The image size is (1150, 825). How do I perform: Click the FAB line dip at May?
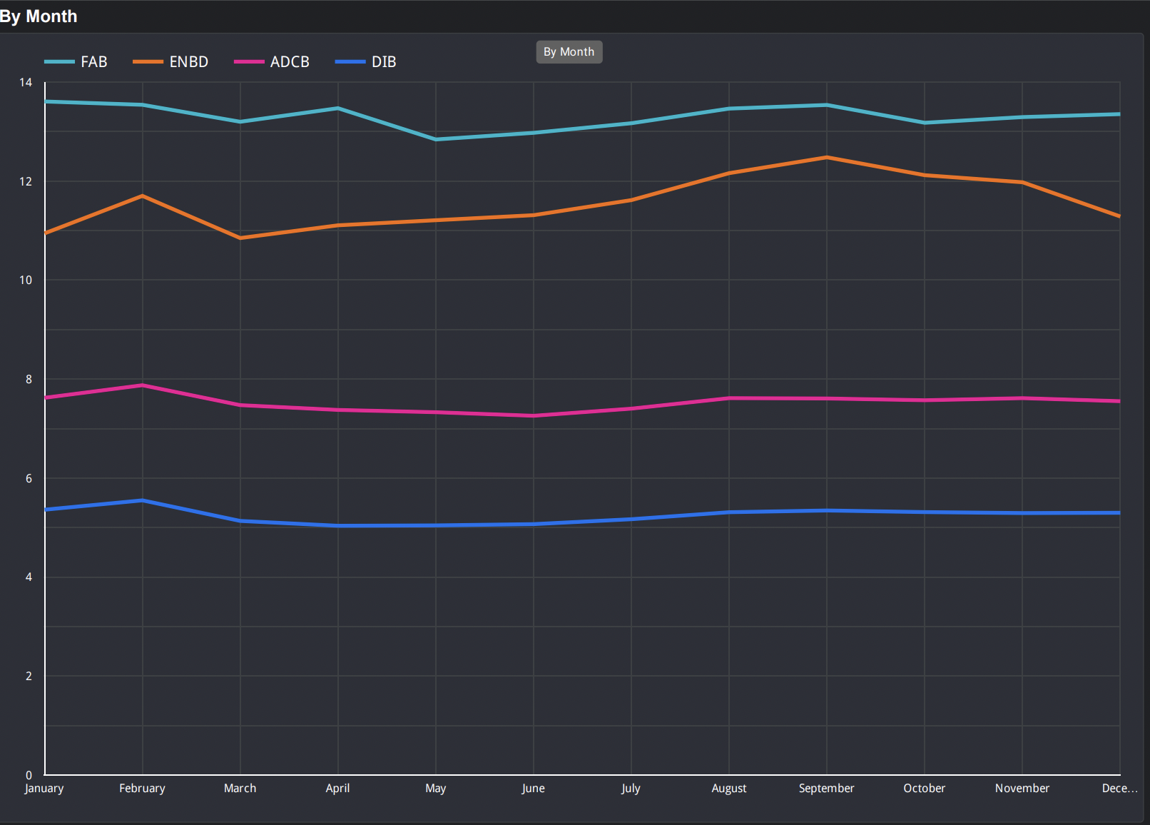[x=436, y=139]
